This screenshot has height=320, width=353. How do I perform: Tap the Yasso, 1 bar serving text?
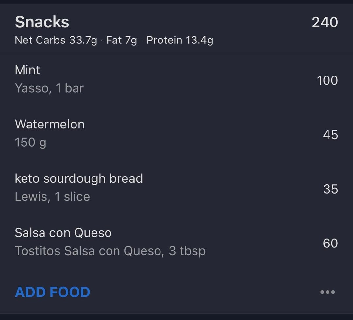49,88
